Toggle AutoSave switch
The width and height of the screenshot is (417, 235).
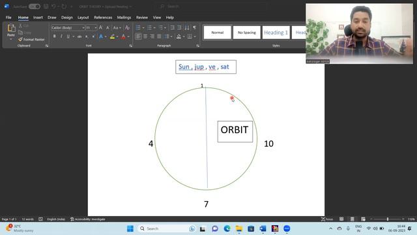[35, 7]
